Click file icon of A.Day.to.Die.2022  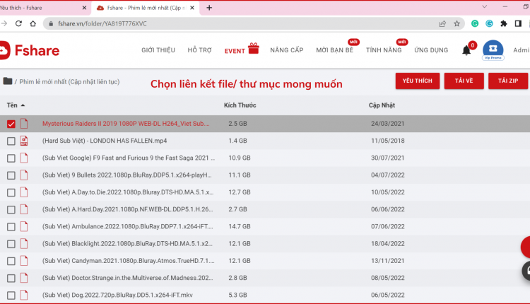23,192
